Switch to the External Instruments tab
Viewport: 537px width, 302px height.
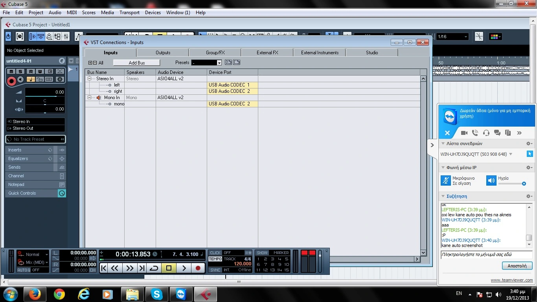(x=320, y=53)
